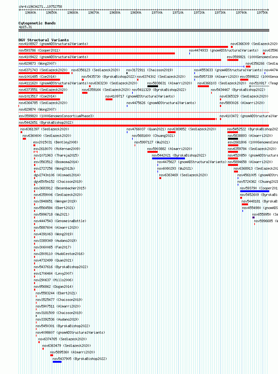Open nsv6363469 (Sedlazeck2020) variant
Image resolution: width=278 pixels, height=374 pixels.
[x=183, y=175]
